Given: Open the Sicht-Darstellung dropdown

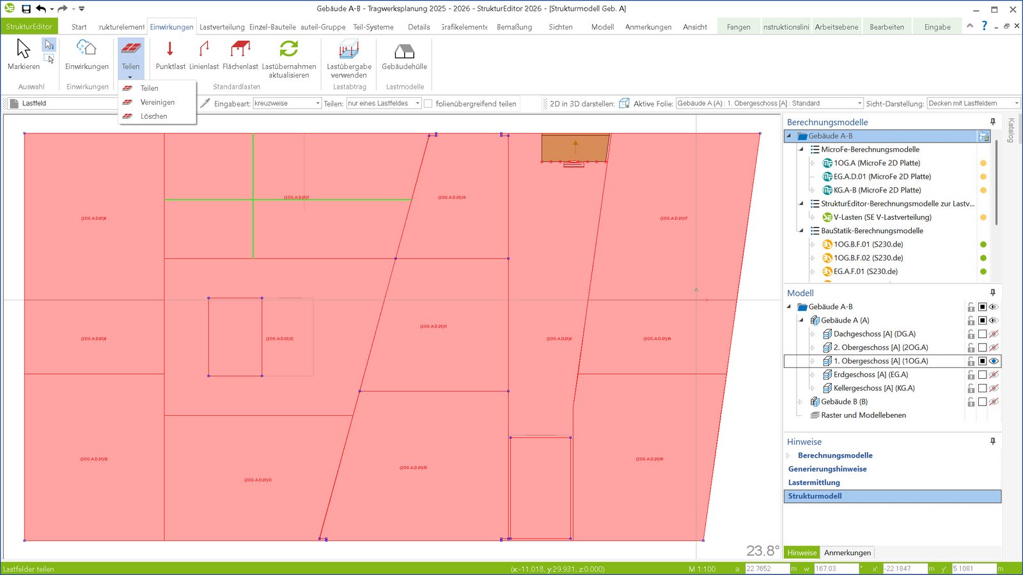Looking at the screenshot, I should pos(973,103).
